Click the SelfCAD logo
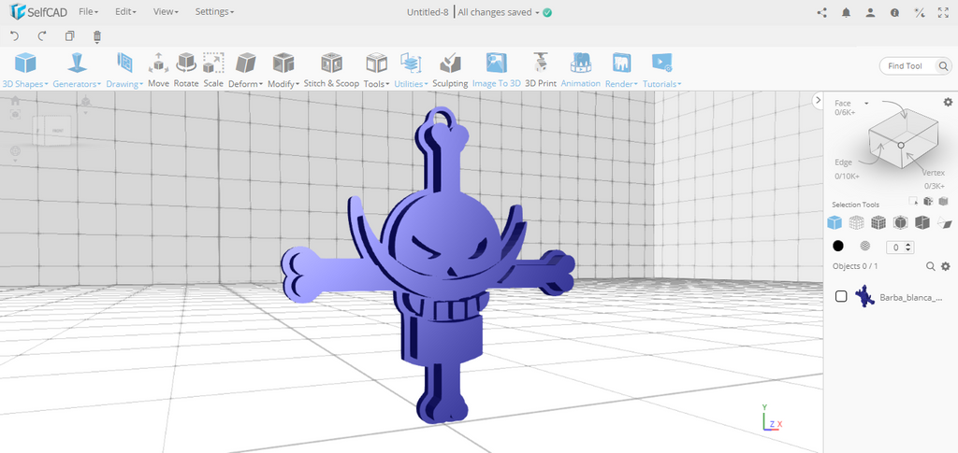 pos(38,11)
